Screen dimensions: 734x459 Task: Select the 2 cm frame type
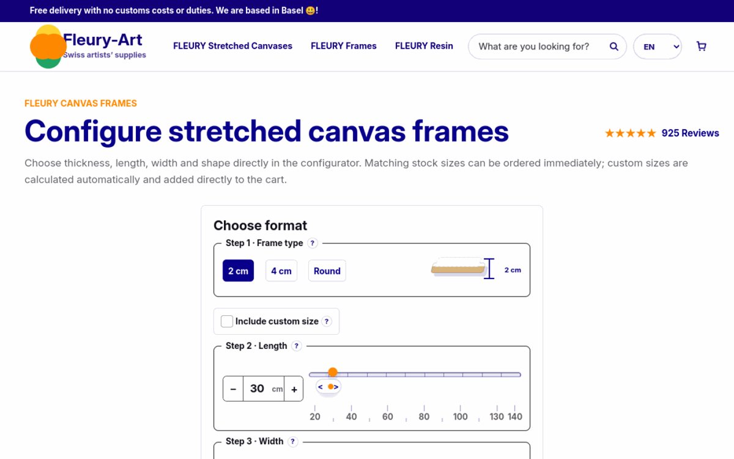pos(238,271)
